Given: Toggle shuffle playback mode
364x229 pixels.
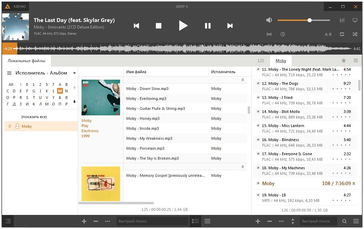Looking at the screenshot, I should 355,34.
